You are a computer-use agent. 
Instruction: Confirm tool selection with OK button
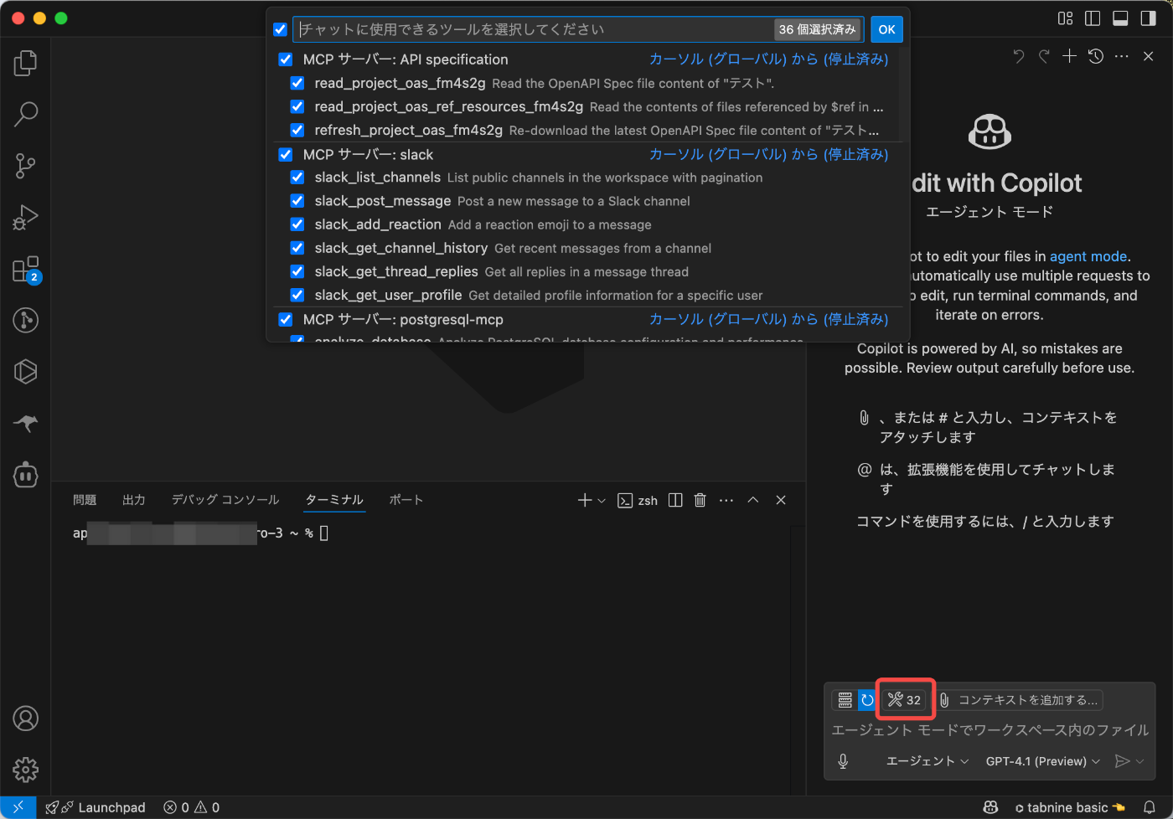(886, 29)
